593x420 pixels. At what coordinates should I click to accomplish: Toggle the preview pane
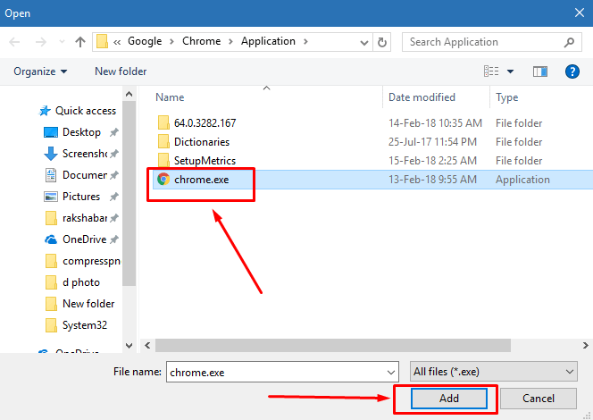point(540,71)
